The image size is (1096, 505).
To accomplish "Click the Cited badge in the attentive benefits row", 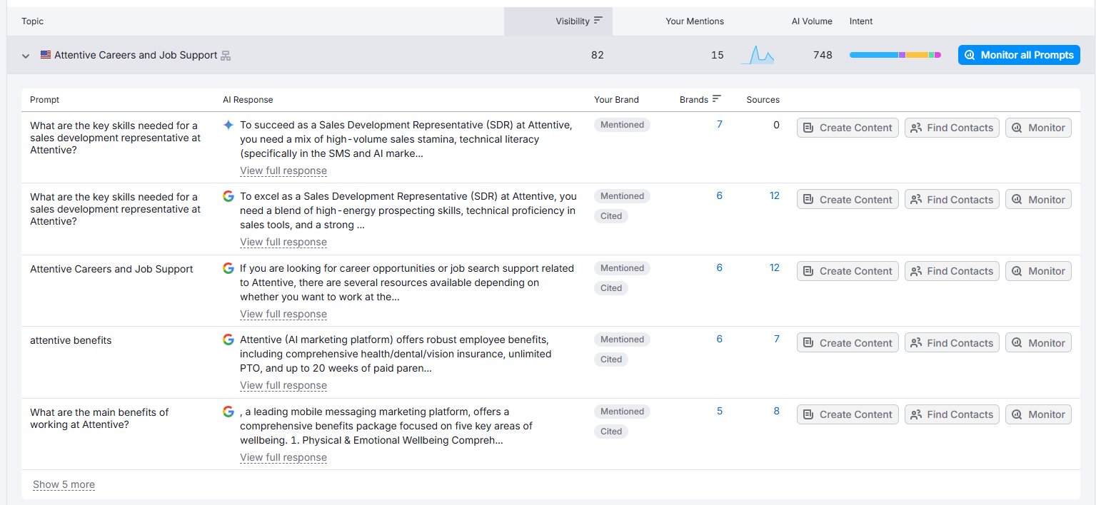I will click(x=611, y=359).
